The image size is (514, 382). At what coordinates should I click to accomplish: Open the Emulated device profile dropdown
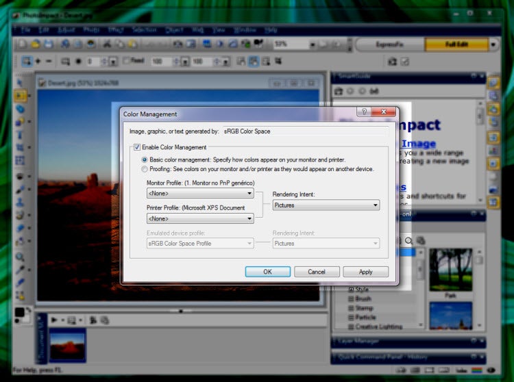coord(200,244)
